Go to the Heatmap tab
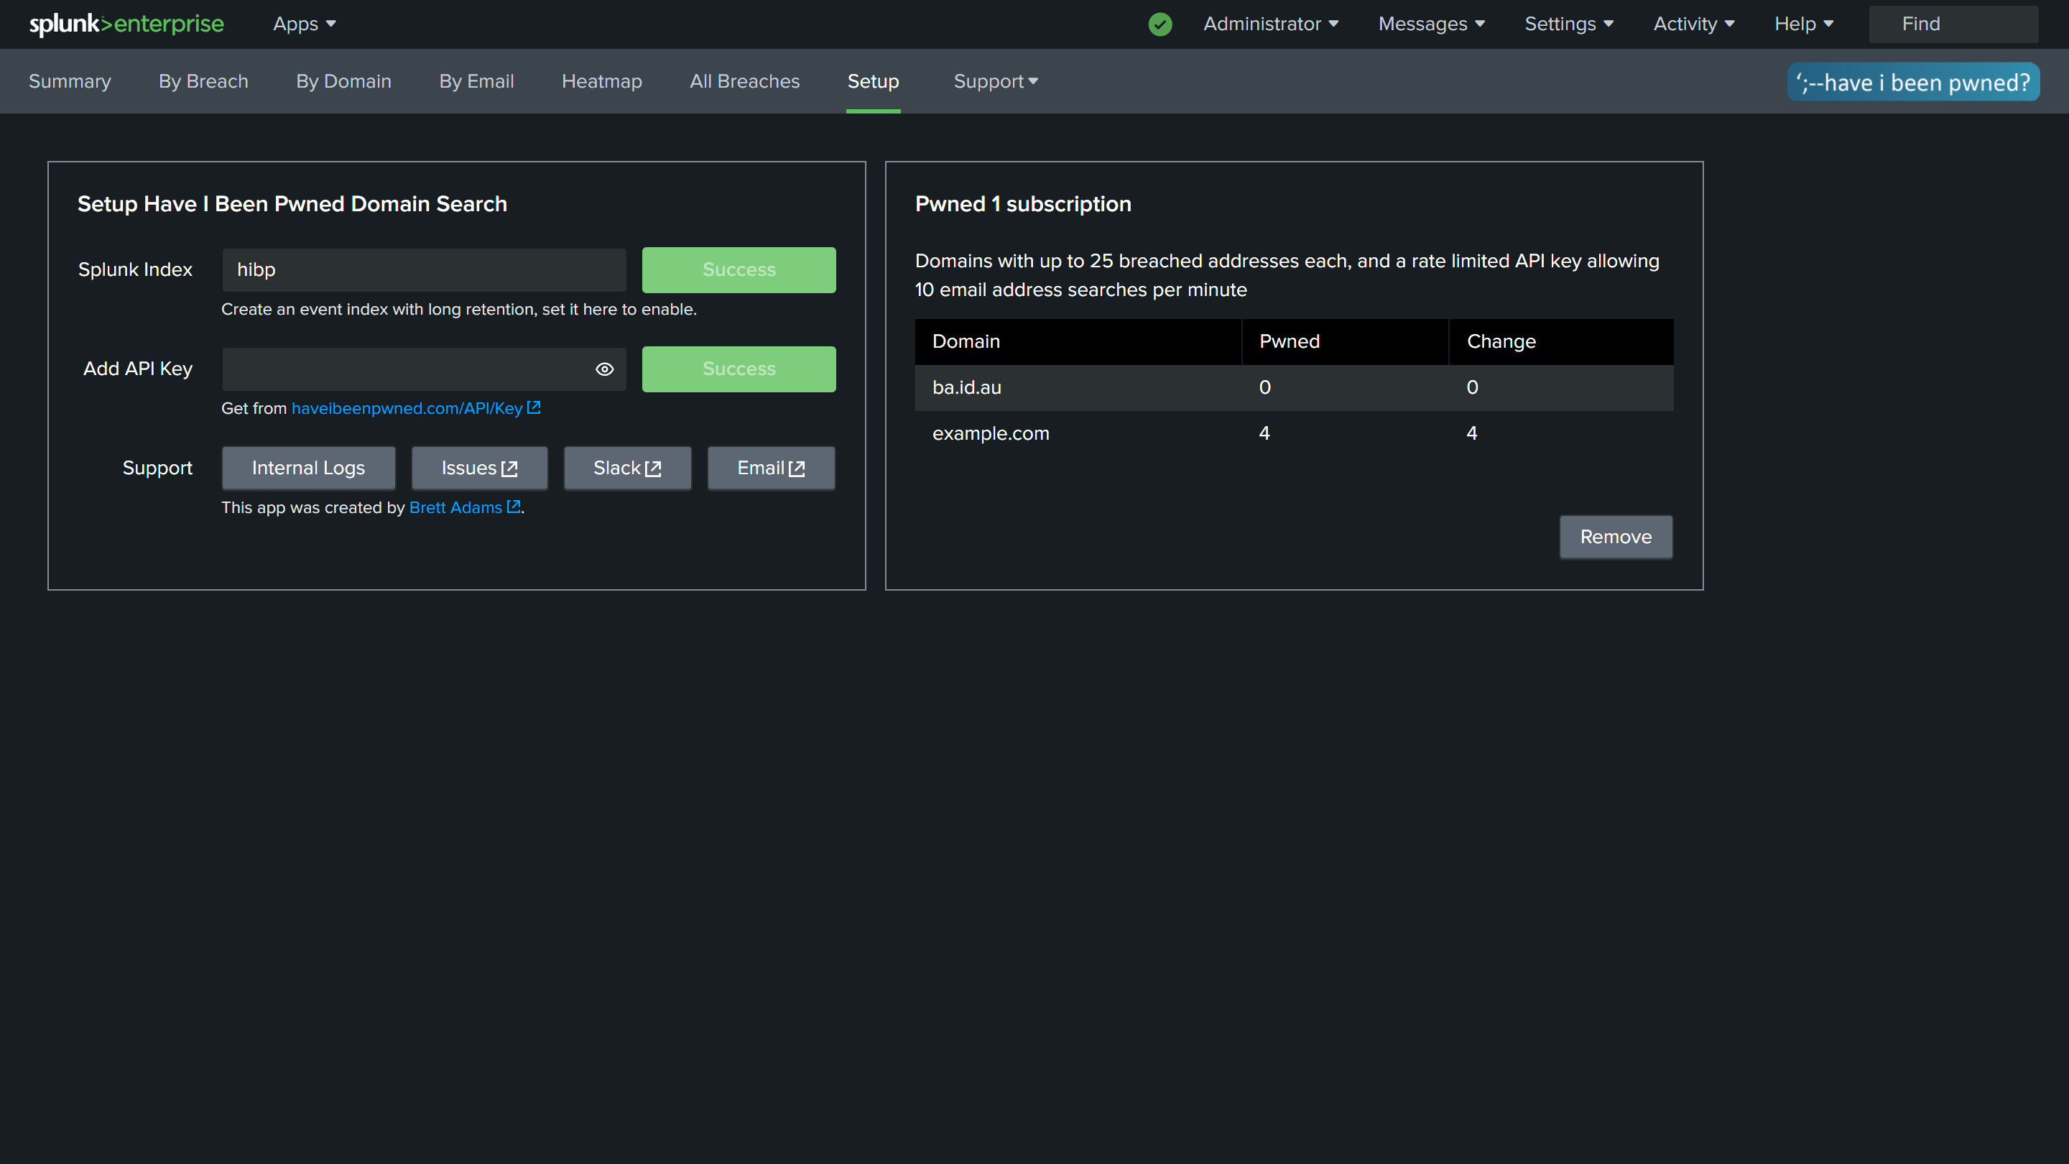Viewport: 2069px width, 1164px height. (601, 81)
